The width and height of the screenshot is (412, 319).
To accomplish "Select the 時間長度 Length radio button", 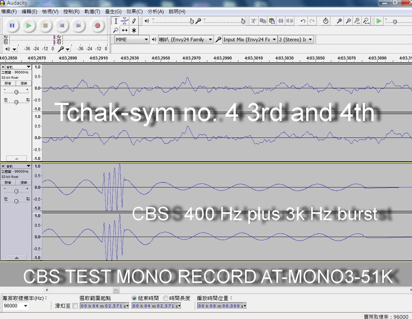I will (x=165, y=298).
